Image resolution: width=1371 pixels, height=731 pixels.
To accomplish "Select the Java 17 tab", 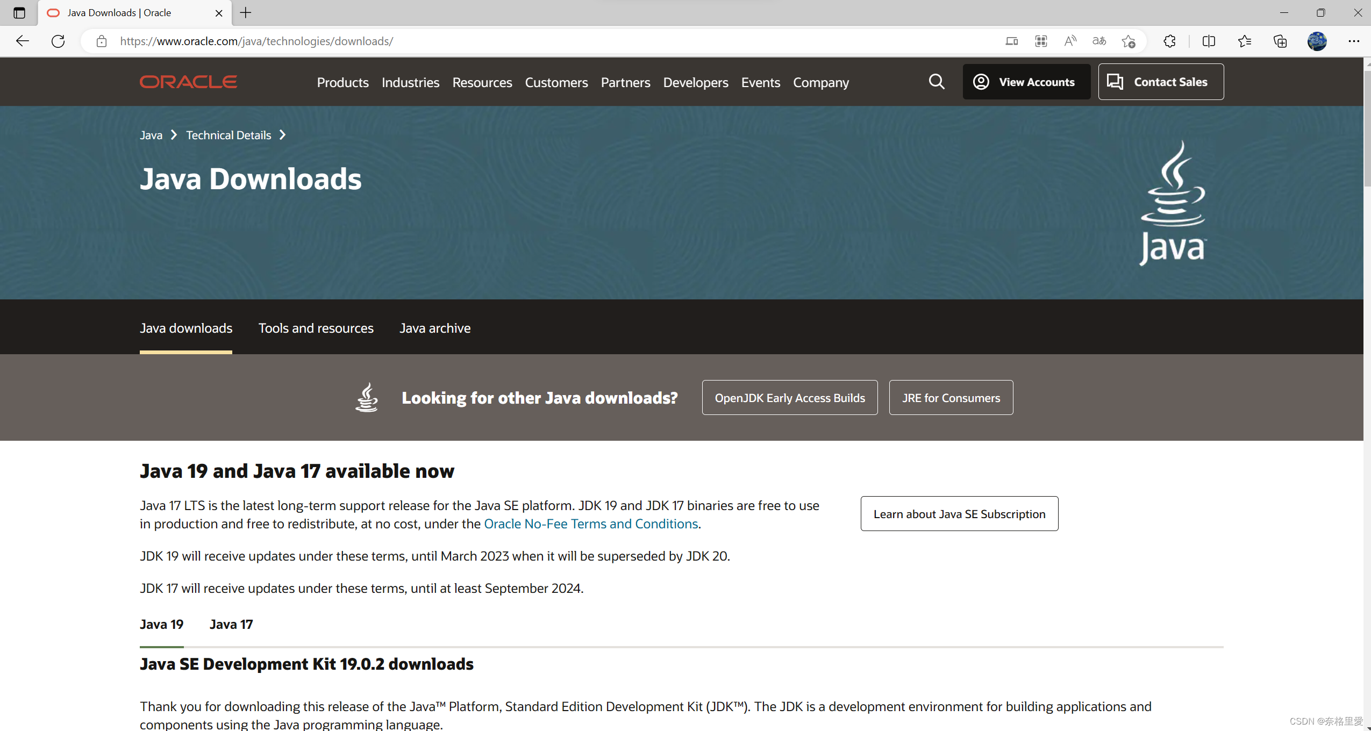I will coord(231,624).
